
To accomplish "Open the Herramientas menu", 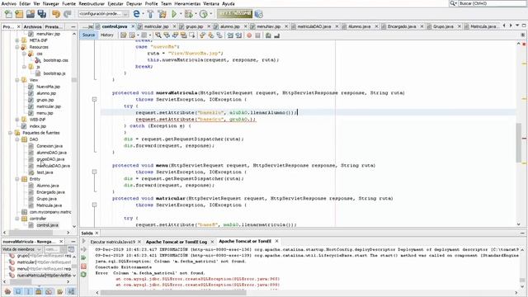I will click(x=187, y=3).
